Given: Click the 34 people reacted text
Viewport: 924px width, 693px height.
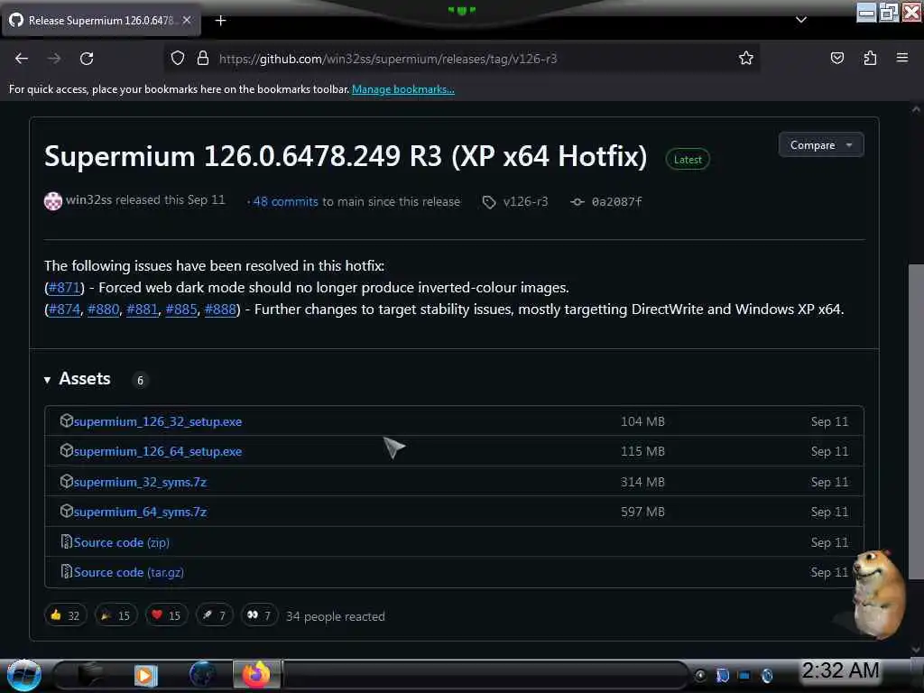Looking at the screenshot, I should tap(336, 616).
